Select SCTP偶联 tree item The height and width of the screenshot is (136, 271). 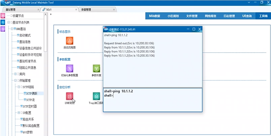32,93
